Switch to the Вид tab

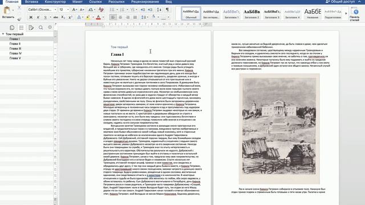[169, 2]
